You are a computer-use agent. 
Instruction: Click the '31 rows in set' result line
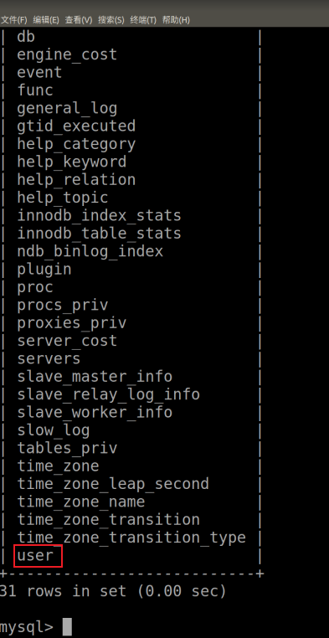(113, 591)
